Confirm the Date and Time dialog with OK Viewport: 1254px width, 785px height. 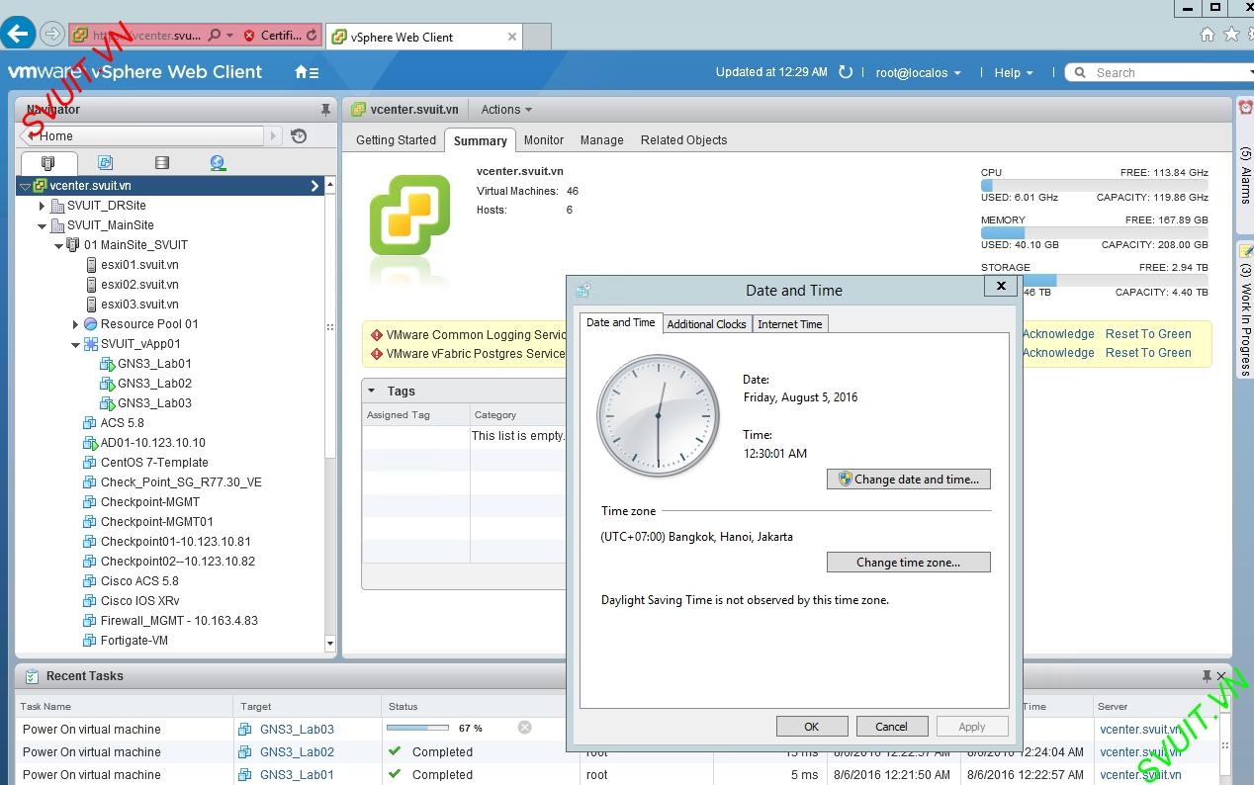coord(812,726)
